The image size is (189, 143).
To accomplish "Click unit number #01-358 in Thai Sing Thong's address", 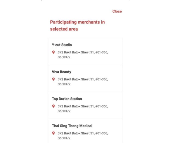I will tap(101, 133).
